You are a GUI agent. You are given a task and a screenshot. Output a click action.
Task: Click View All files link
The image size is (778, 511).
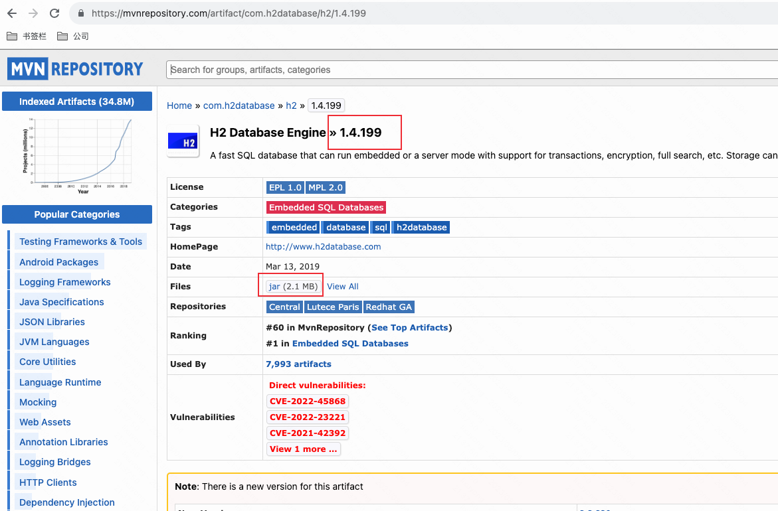tap(342, 287)
